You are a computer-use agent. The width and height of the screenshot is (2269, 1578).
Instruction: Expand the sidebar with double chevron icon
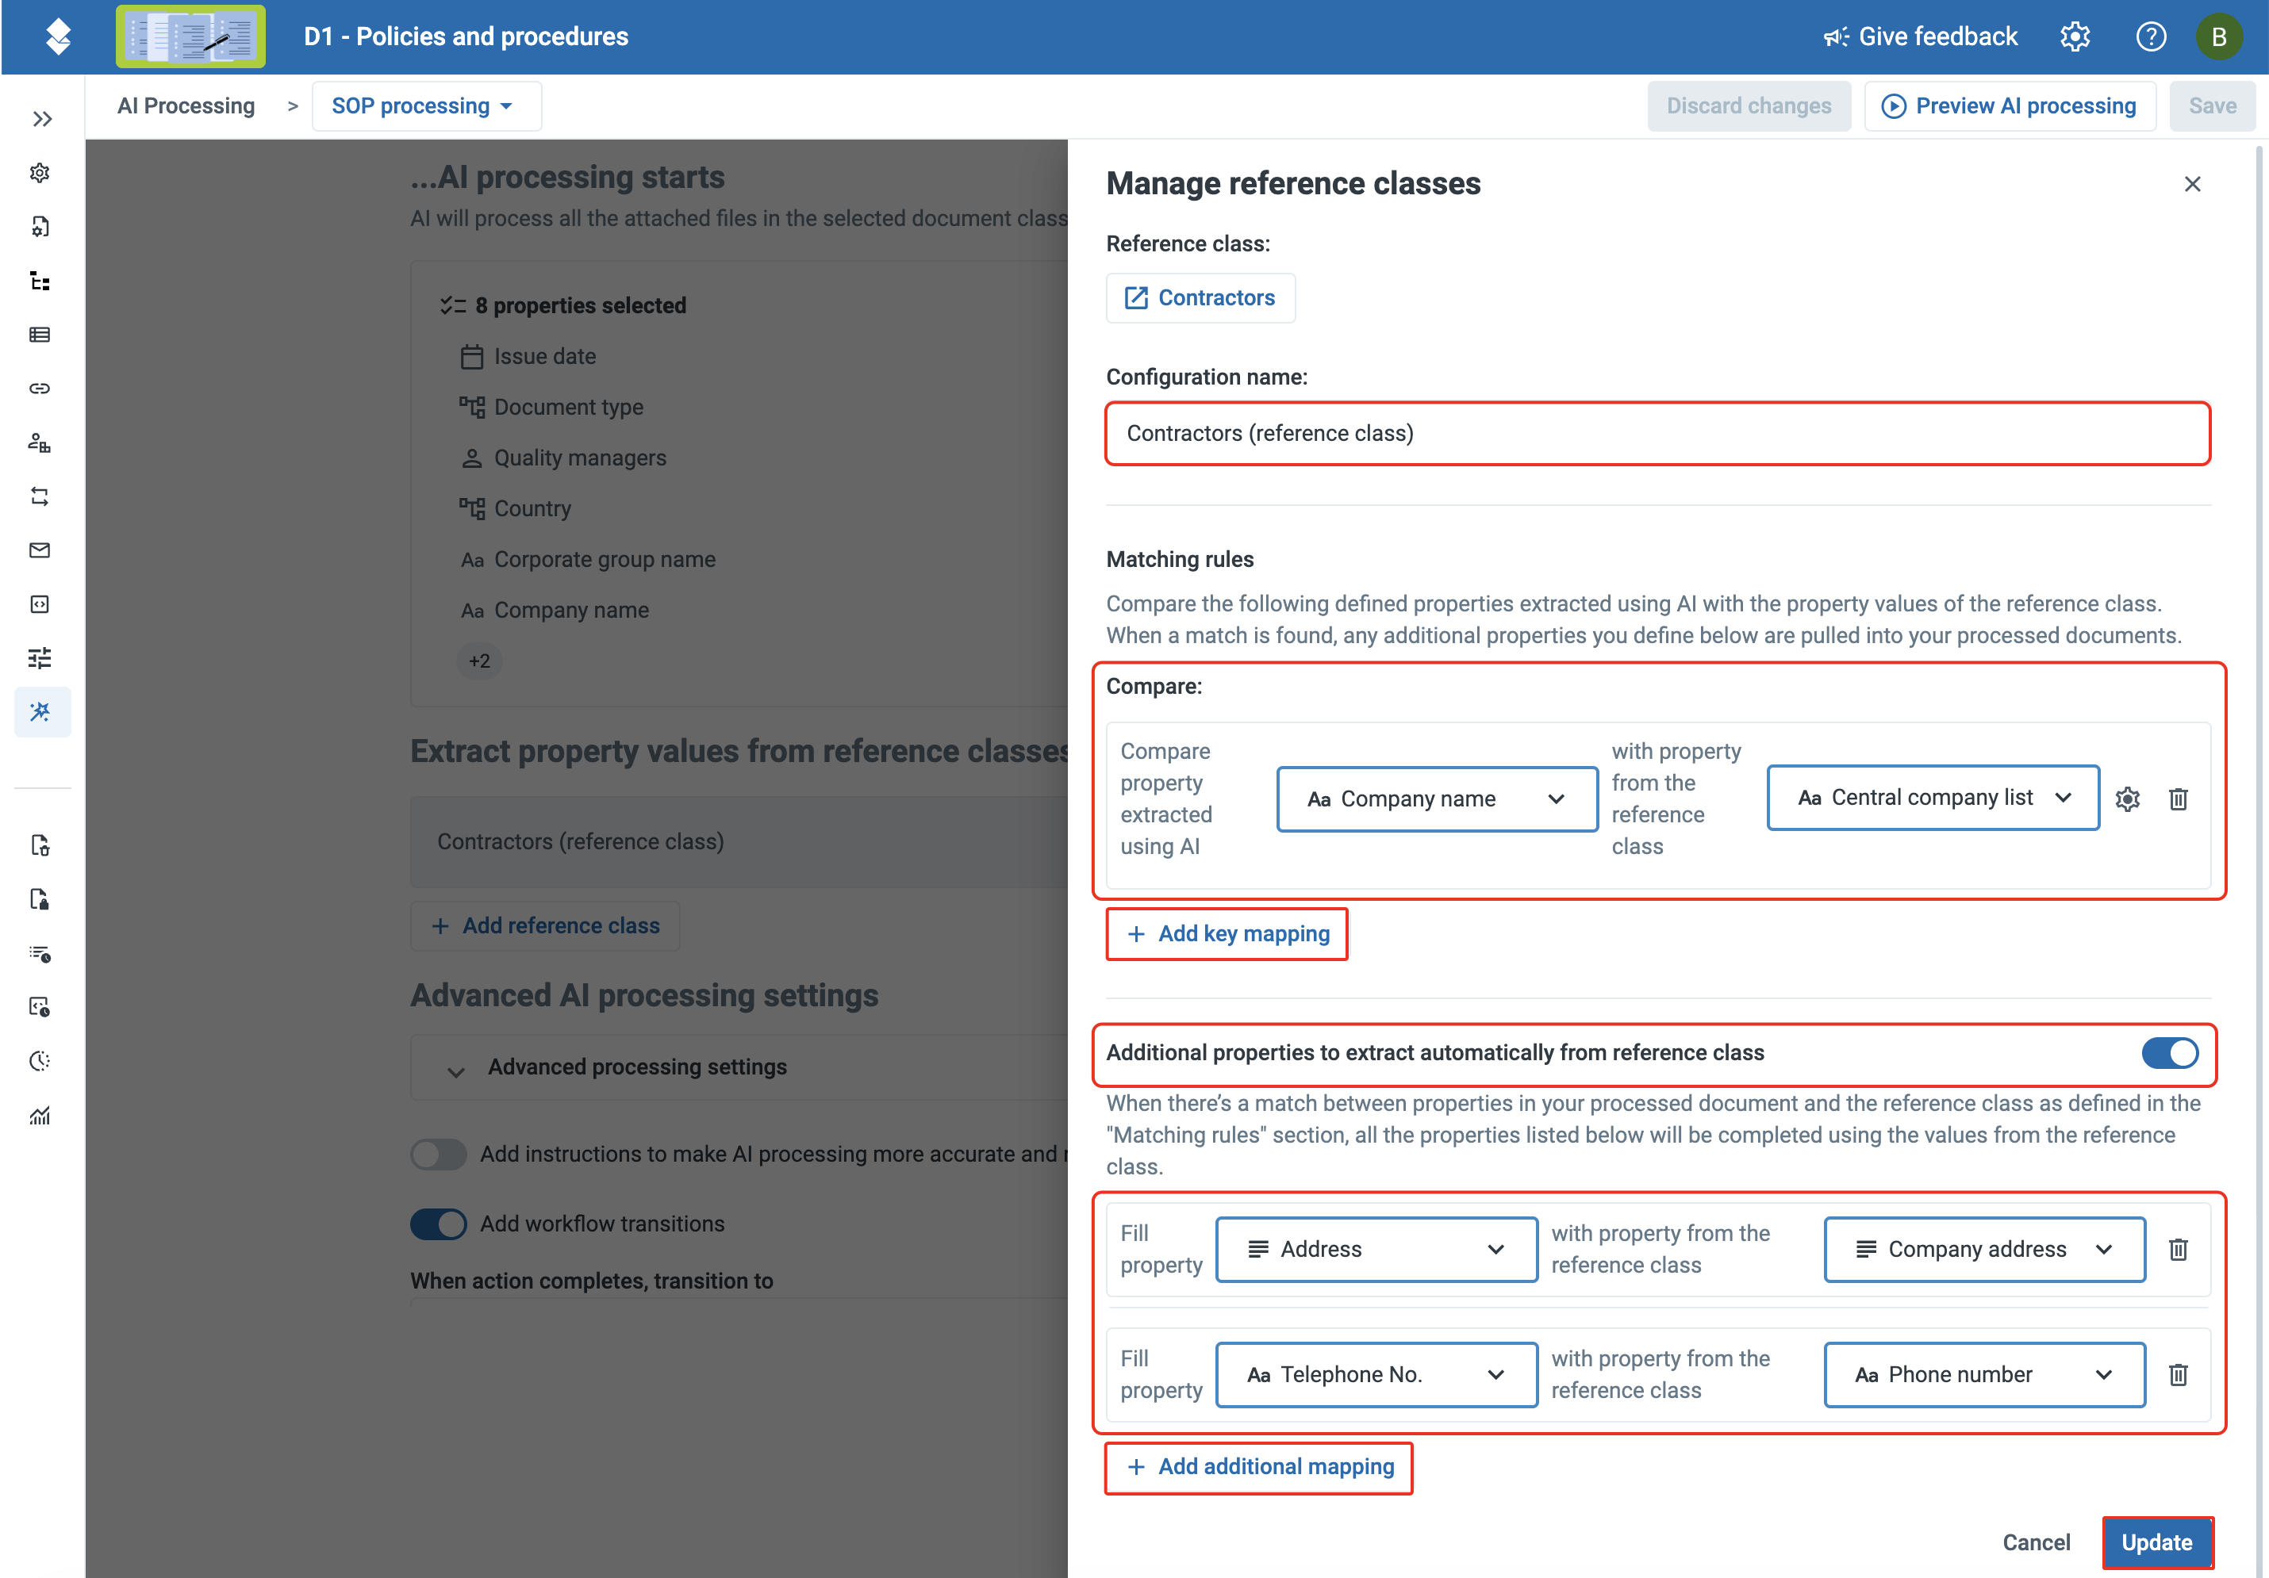click(41, 120)
